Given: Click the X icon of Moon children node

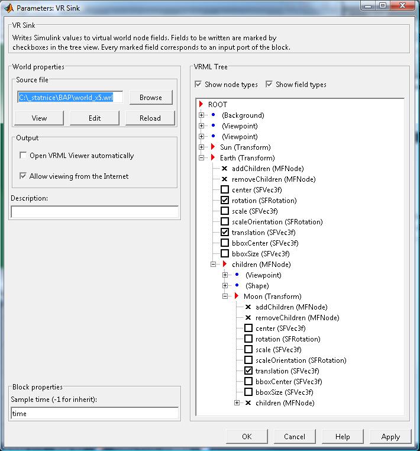Looking at the screenshot, I should tap(248, 402).
